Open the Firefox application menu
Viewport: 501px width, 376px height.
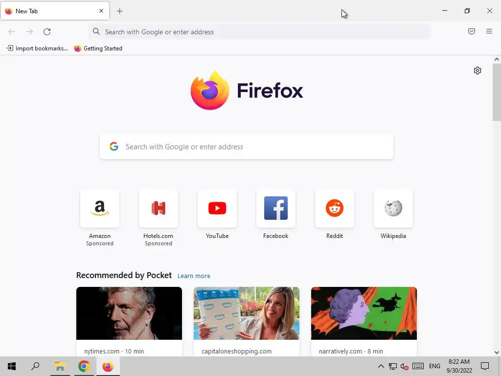coord(489,31)
